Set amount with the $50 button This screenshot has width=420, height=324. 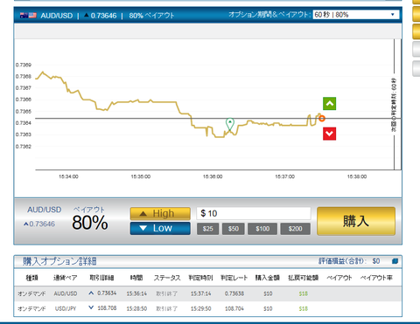click(234, 229)
